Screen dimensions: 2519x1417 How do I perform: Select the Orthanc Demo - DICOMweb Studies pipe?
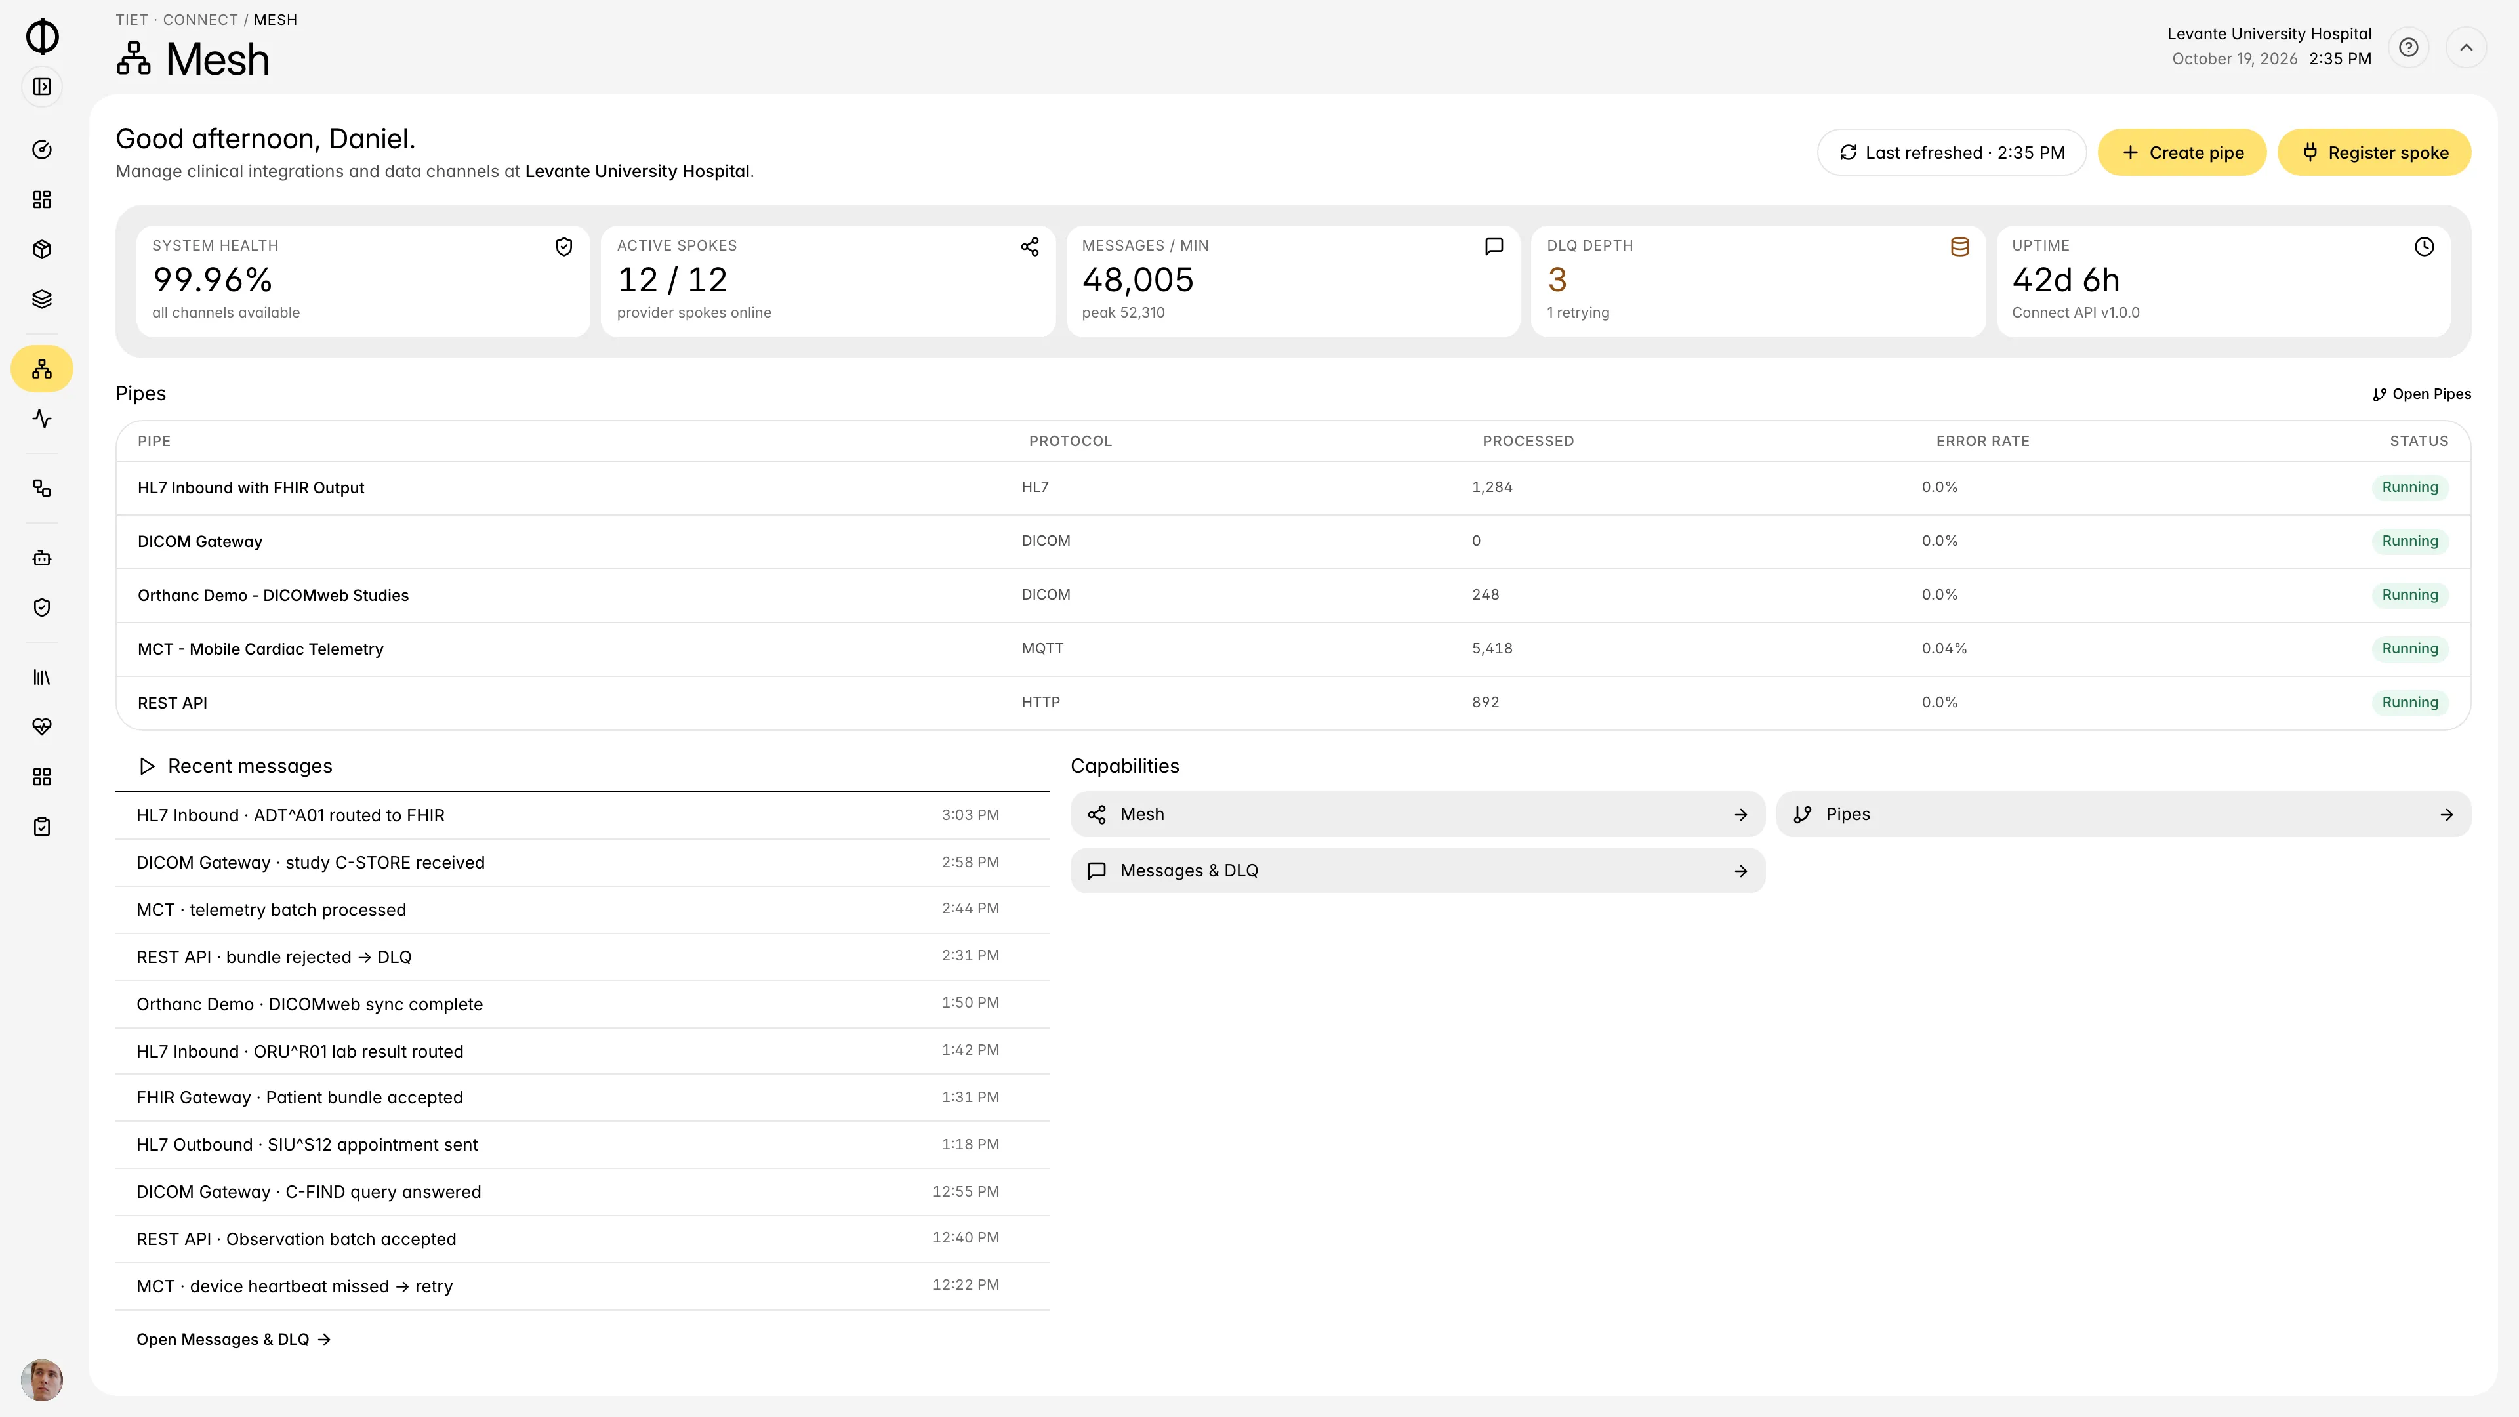[1293, 596]
